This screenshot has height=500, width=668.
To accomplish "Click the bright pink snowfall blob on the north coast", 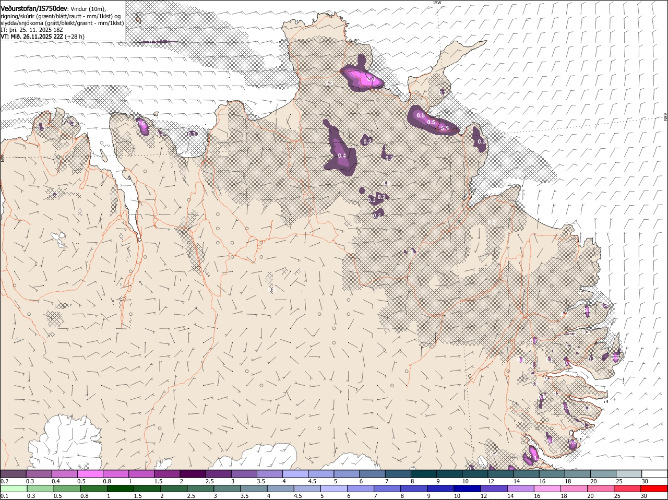I will pyautogui.click(x=362, y=78).
